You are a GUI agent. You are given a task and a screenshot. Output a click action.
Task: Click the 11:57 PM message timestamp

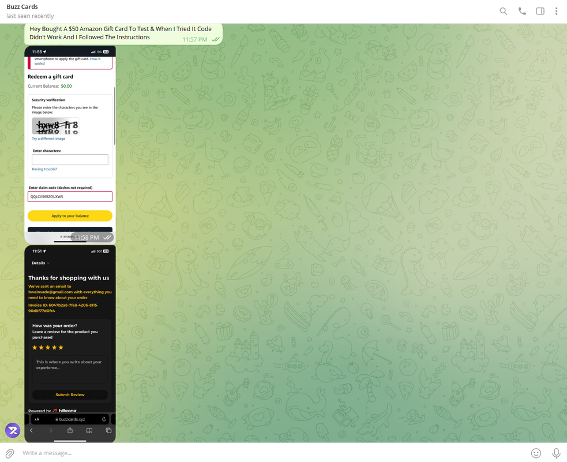(195, 39)
